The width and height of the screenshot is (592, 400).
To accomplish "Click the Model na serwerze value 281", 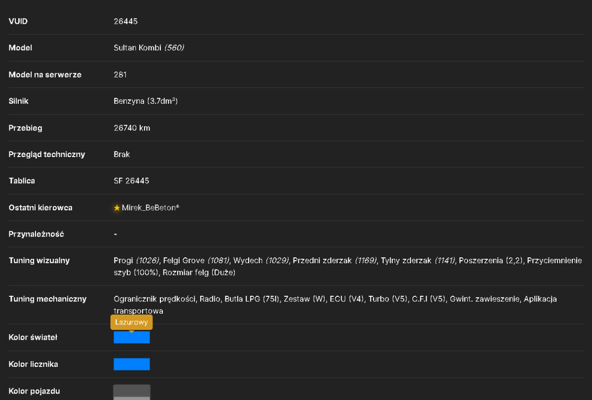I will (120, 75).
